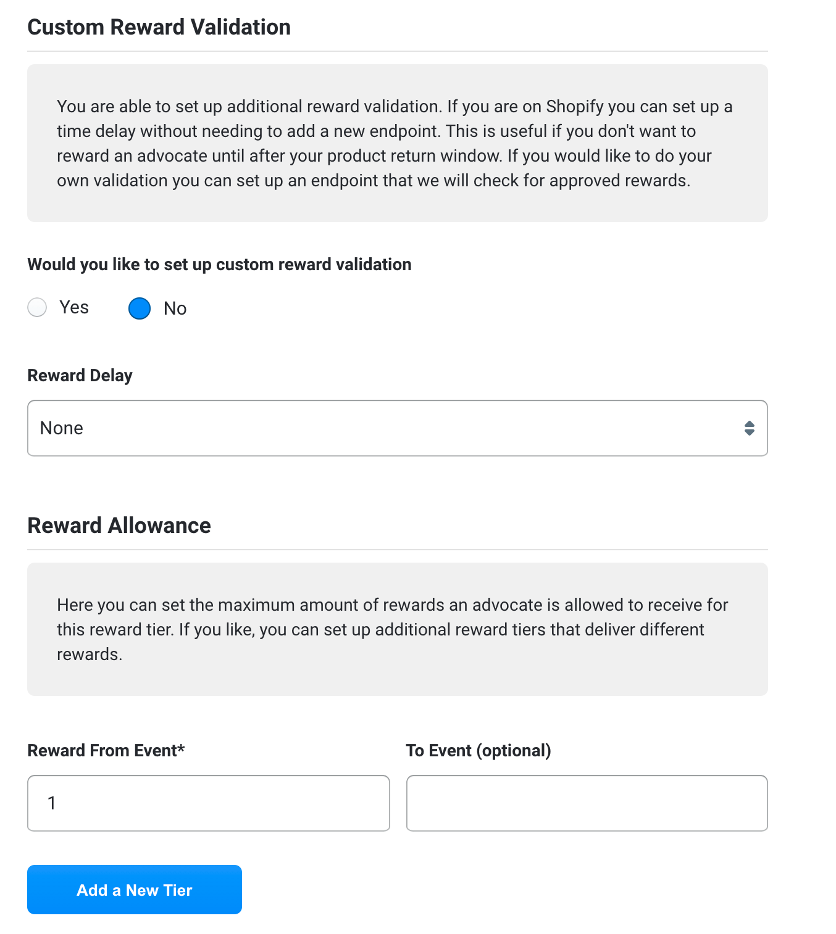
Task: Click the Shopify time delay info box
Action: click(398, 143)
